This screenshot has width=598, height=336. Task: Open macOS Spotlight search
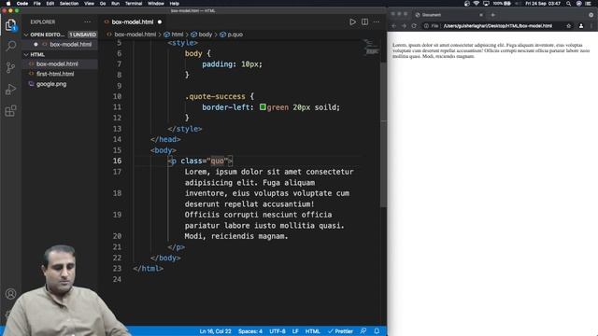[x=569, y=4]
